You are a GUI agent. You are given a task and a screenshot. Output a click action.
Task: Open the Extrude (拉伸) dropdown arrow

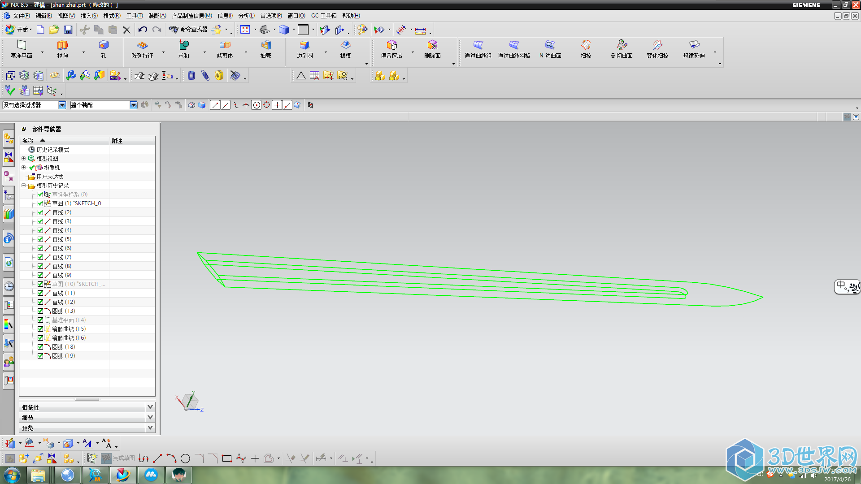(83, 52)
